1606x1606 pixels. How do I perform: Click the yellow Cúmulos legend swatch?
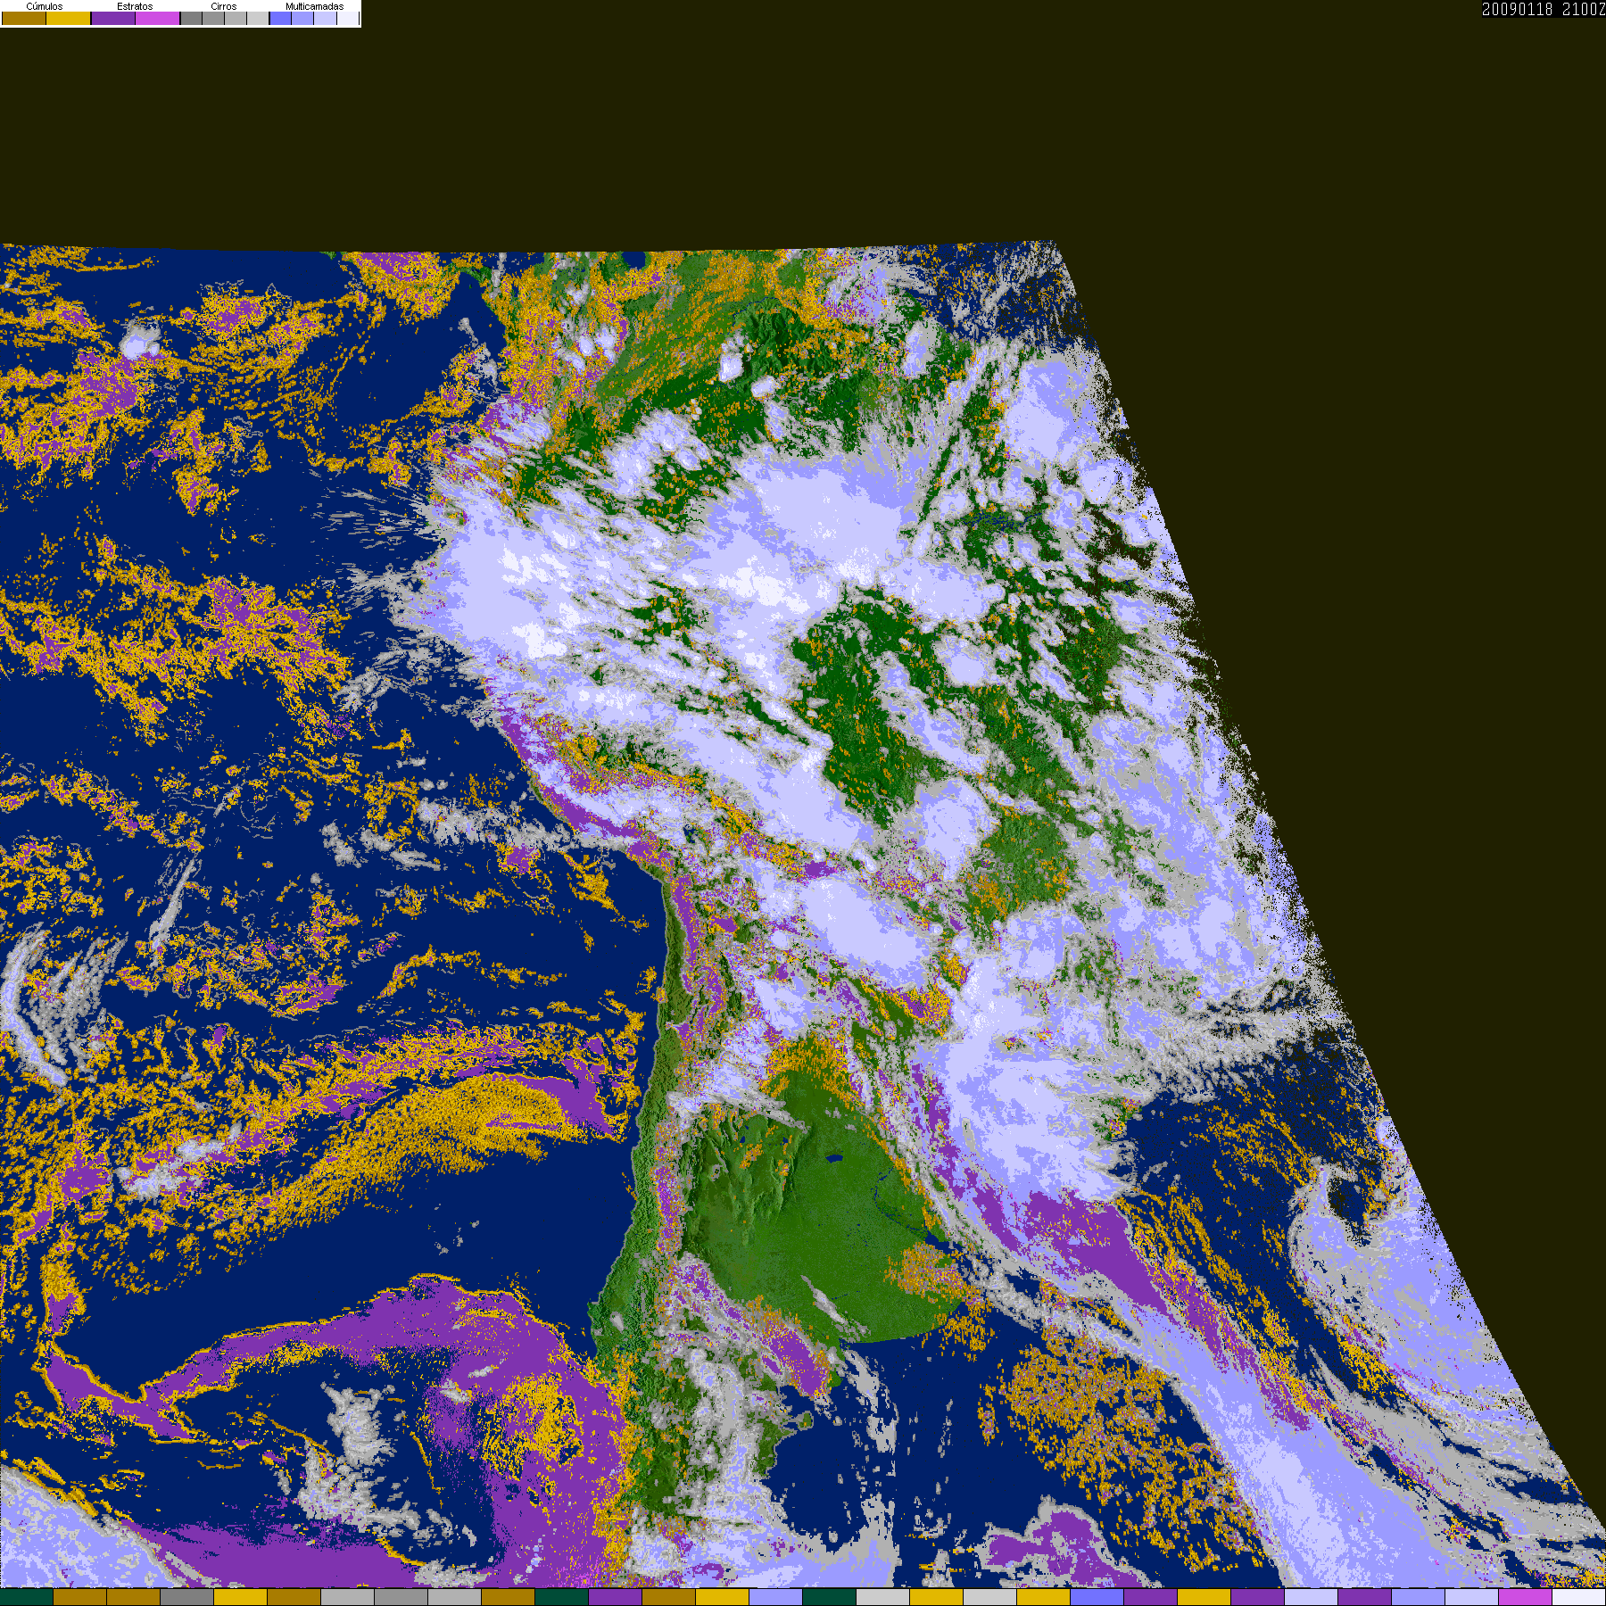click(x=69, y=18)
